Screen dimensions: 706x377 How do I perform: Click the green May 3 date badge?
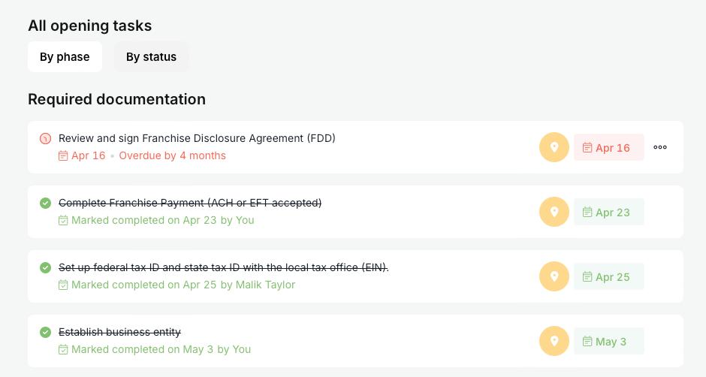[x=608, y=341]
